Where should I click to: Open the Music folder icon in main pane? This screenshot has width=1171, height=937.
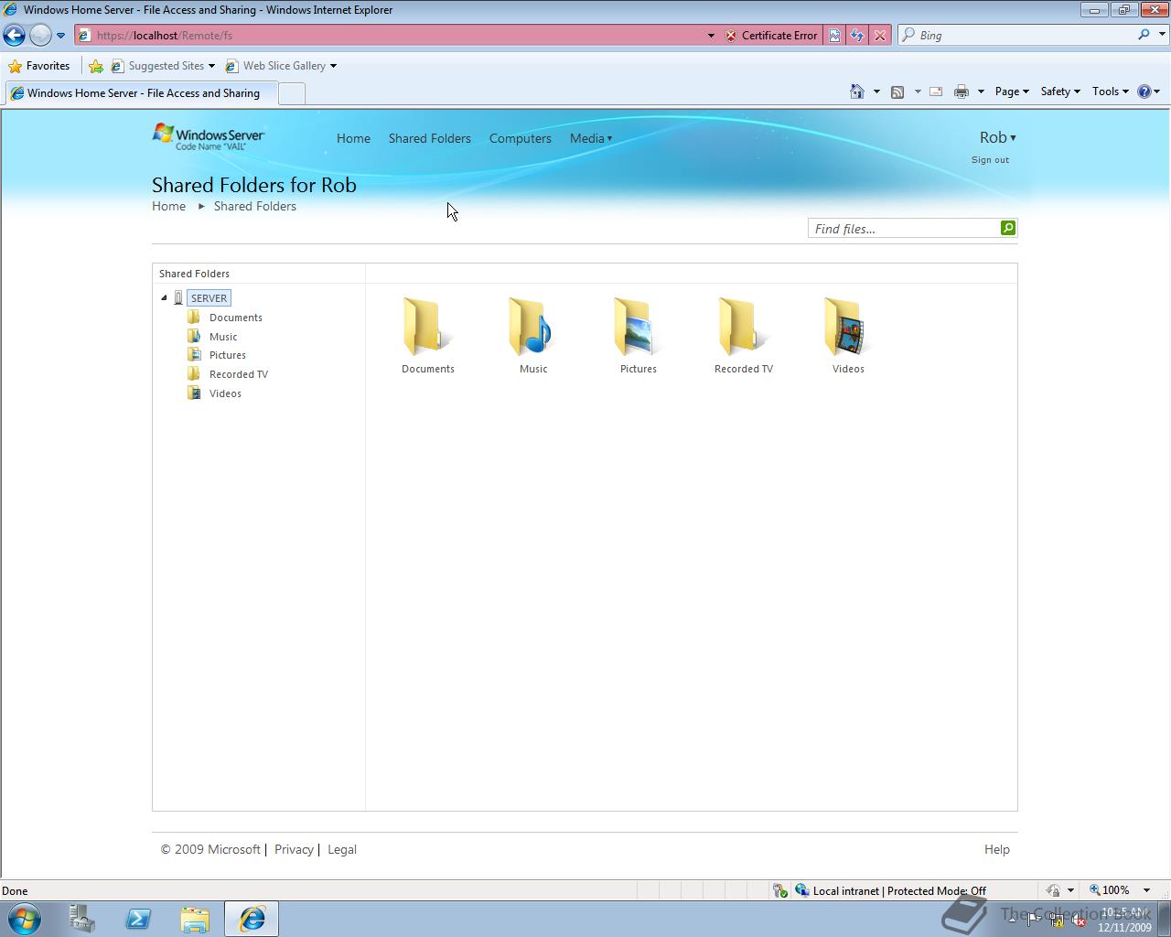pos(532,327)
